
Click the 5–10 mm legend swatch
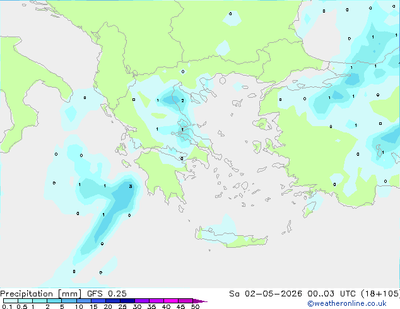point(69,301)
